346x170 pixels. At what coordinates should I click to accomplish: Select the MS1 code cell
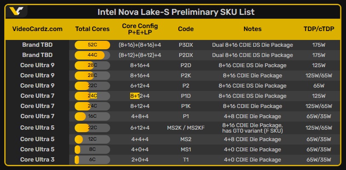[186, 149]
